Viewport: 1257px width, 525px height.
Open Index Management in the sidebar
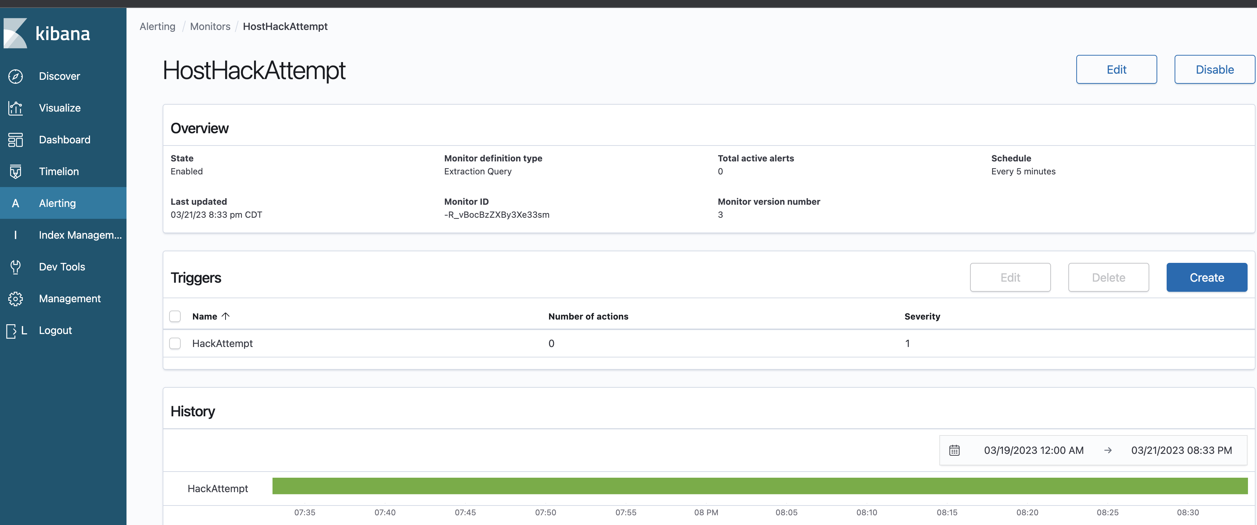[80, 235]
